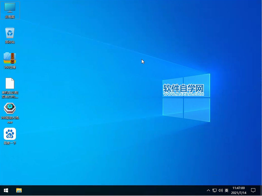Switch input language via 英 indicator
Viewport: 262px width, 196px height.
[227, 190]
